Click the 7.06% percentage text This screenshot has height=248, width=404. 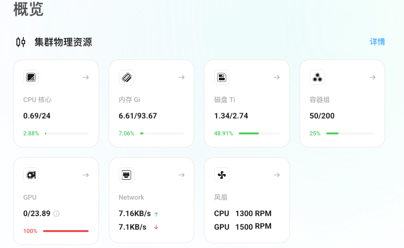coord(127,133)
